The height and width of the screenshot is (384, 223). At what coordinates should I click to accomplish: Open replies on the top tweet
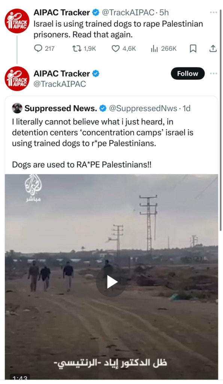click(x=44, y=48)
